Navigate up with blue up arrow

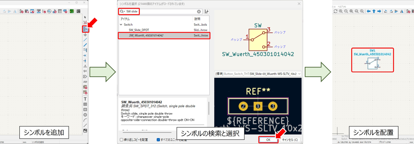(374, 11)
